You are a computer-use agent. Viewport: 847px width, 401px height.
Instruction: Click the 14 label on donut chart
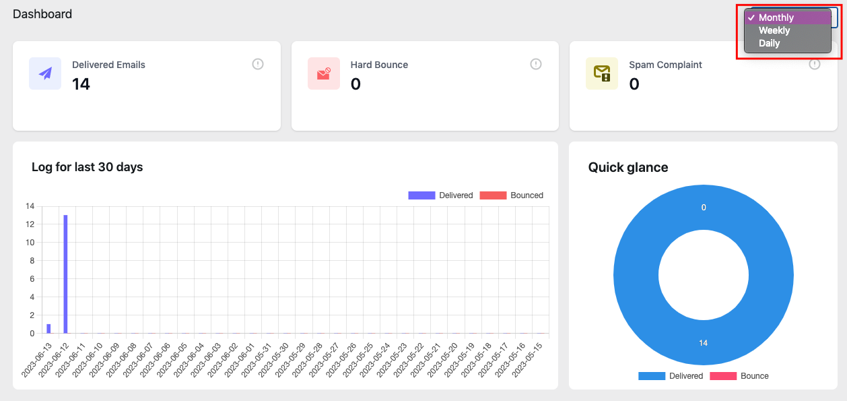click(704, 343)
